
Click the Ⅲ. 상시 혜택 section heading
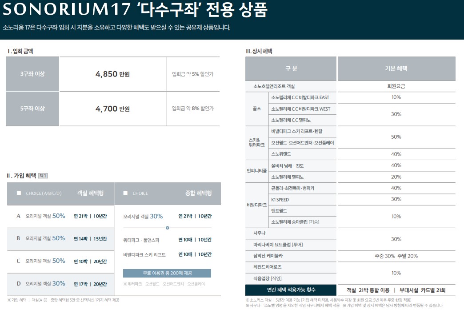point(259,51)
